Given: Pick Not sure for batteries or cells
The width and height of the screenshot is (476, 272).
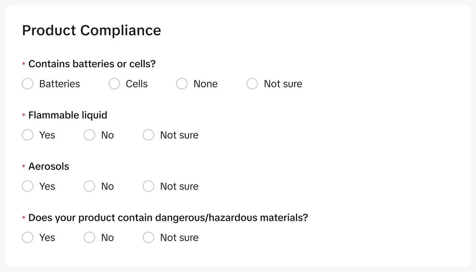Looking at the screenshot, I should pos(252,84).
